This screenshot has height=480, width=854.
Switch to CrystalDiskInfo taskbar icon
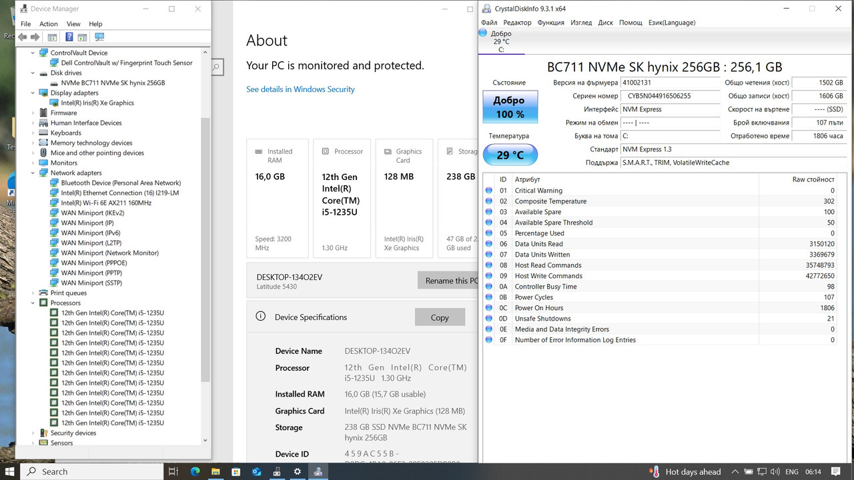[x=318, y=471]
